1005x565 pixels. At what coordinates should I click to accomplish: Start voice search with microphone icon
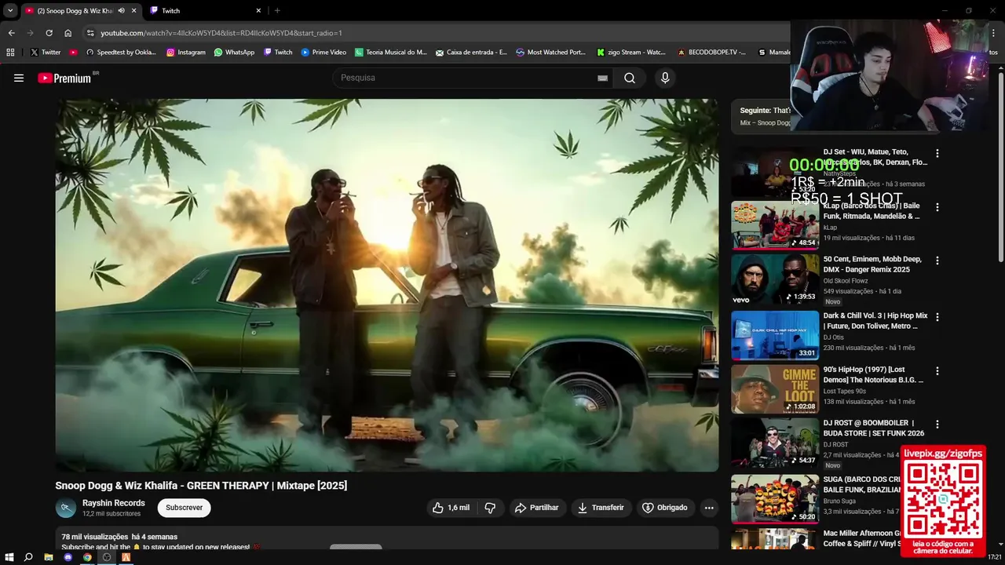665,78
